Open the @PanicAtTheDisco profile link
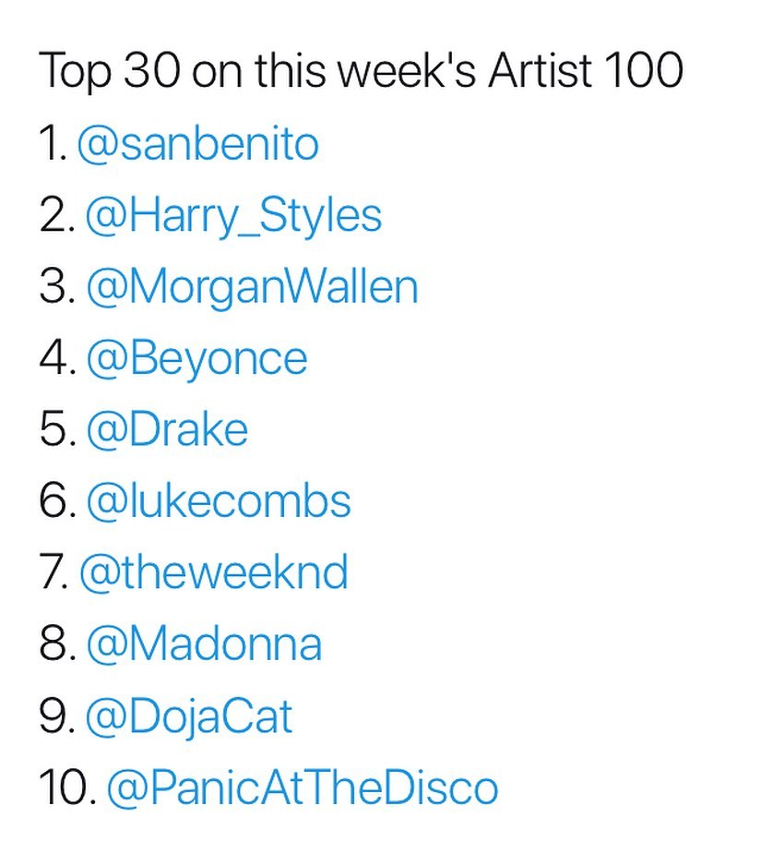The image size is (761, 866). click(303, 788)
